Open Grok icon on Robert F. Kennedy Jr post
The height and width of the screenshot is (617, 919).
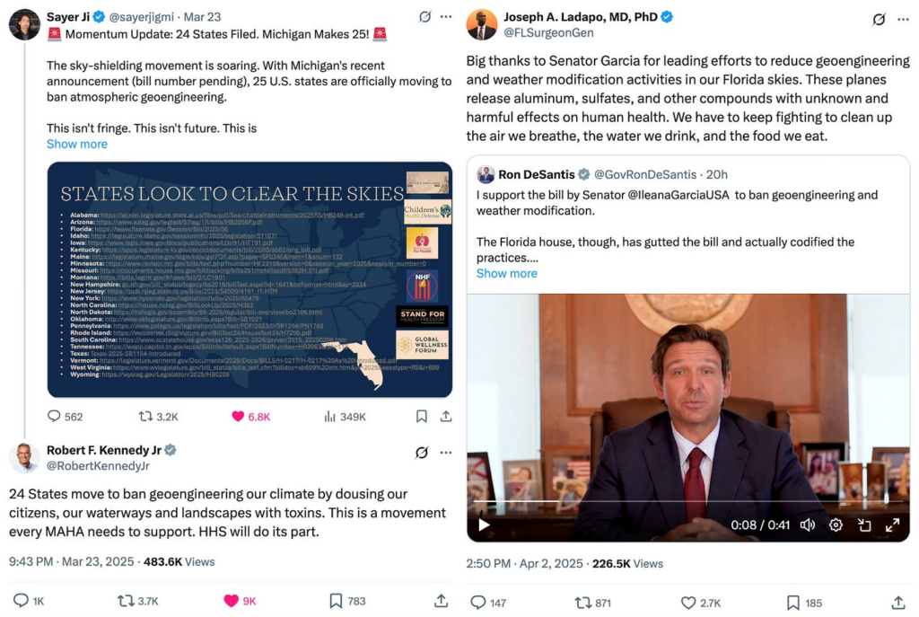[x=422, y=452]
